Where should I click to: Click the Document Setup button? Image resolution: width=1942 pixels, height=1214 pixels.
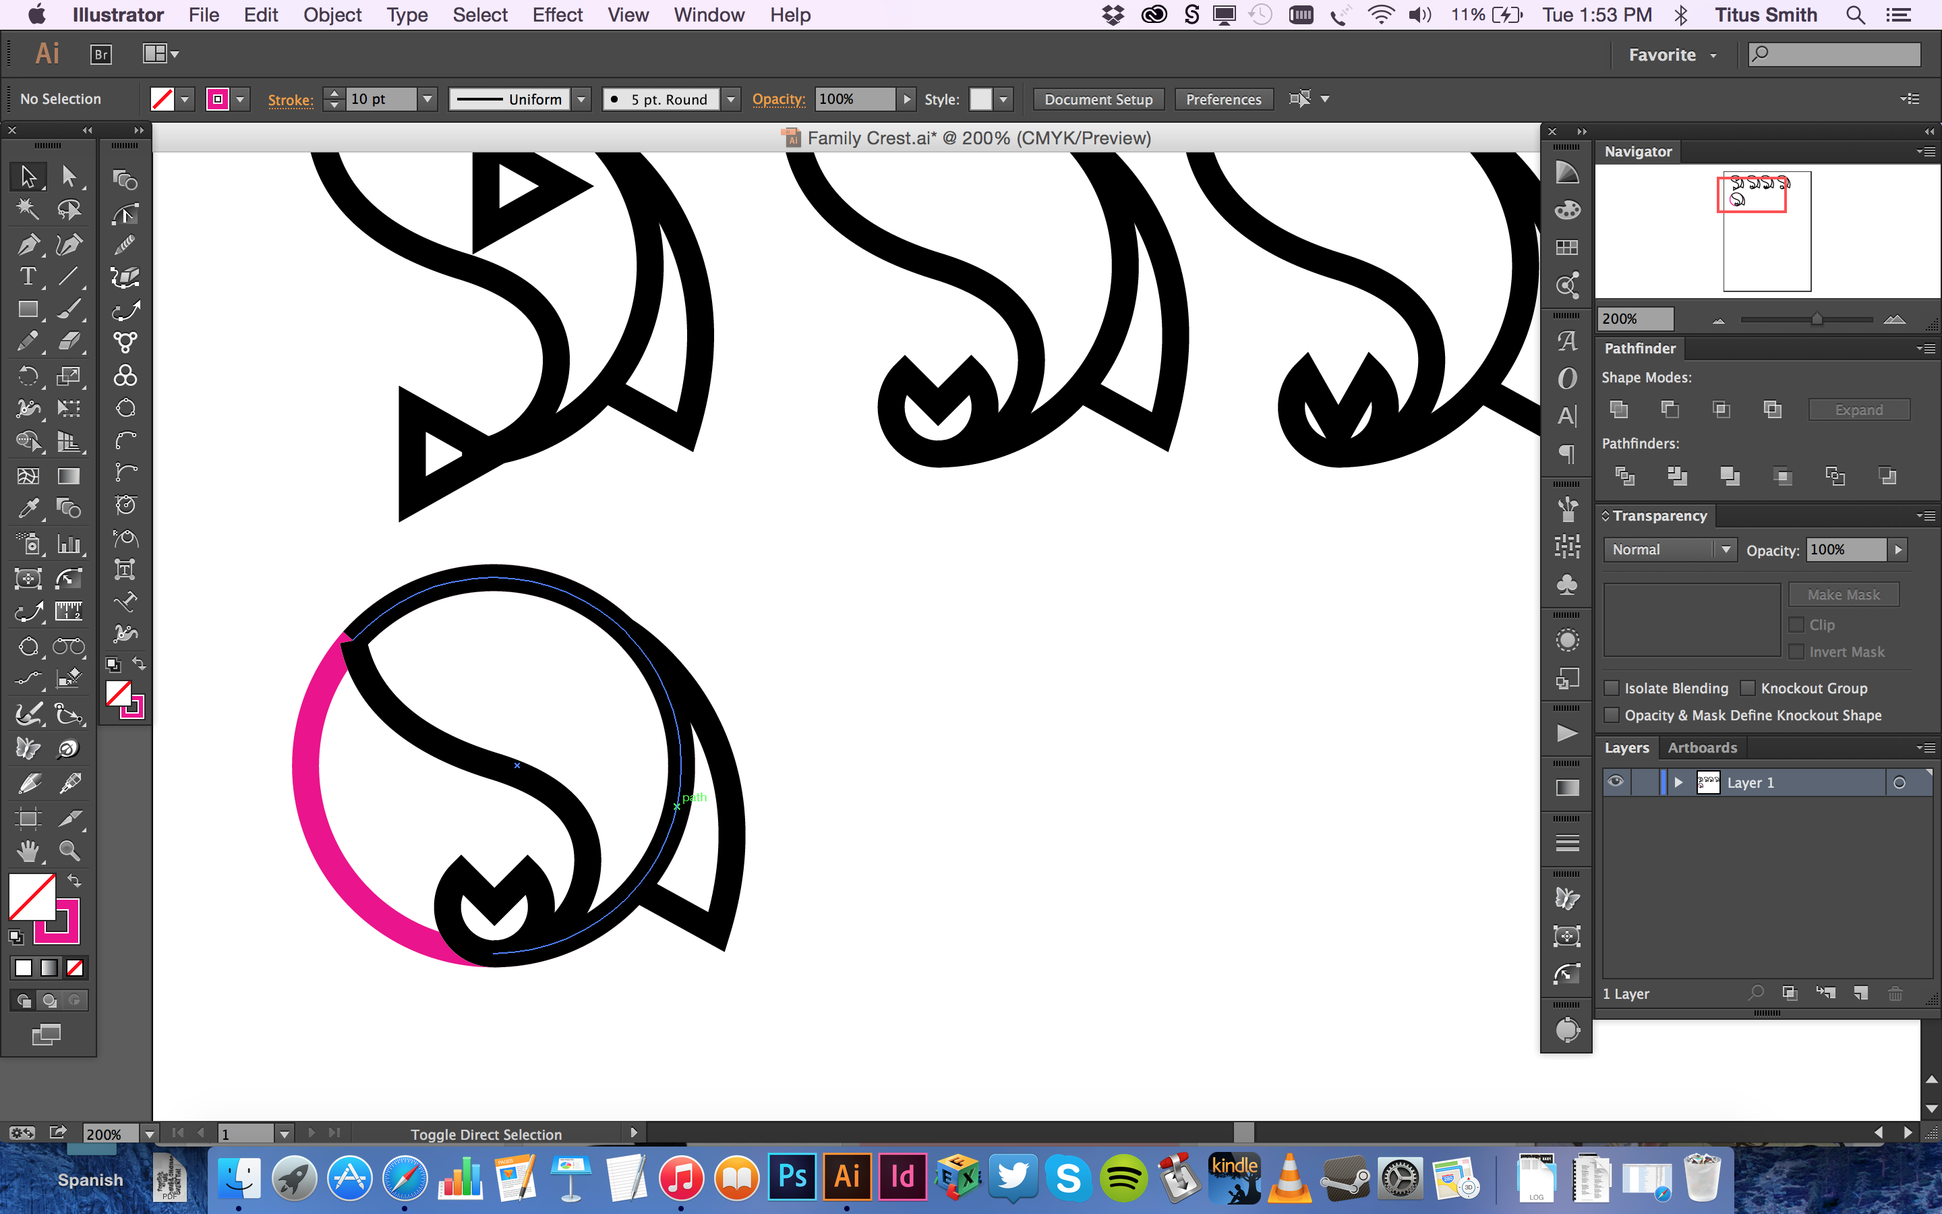pos(1098,100)
